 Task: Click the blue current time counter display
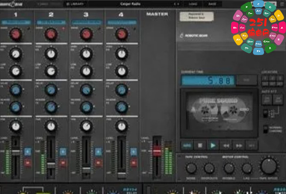pyautogui.click(x=208, y=80)
